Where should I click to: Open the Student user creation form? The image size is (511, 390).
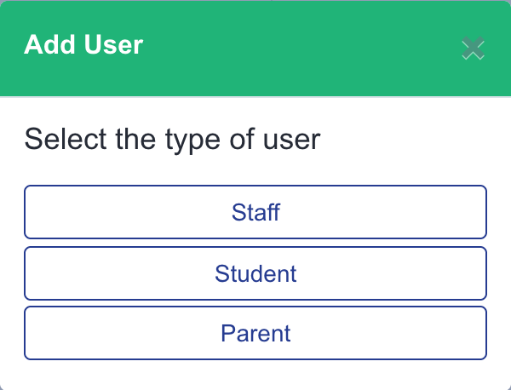point(255,273)
